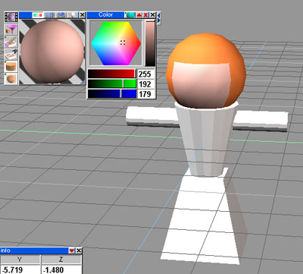Viewport: 303px width, 274px height.
Task: Click the Y coordinate field in info panel
Action: tap(20, 269)
